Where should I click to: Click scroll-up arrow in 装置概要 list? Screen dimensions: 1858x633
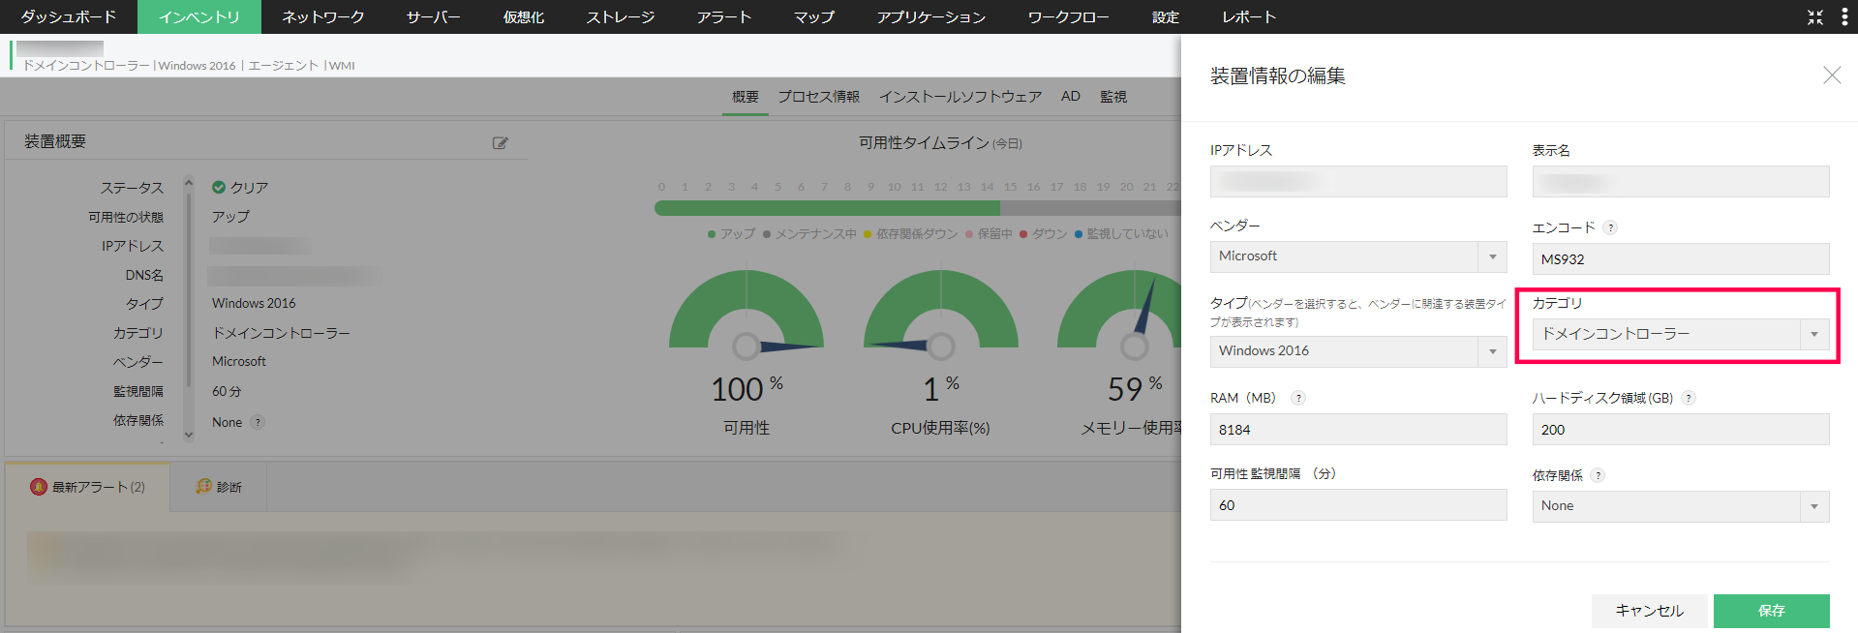tap(189, 182)
